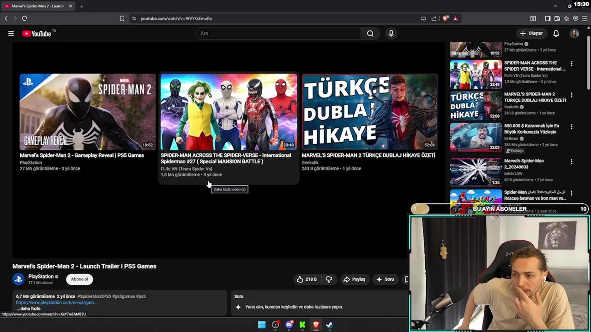The width and height of the screenshot is (591, 332).
Task: Play the TÜRKÇE DUBLAJ HİKAYE end-screen thumbnail
Action: tap(369, 112)
